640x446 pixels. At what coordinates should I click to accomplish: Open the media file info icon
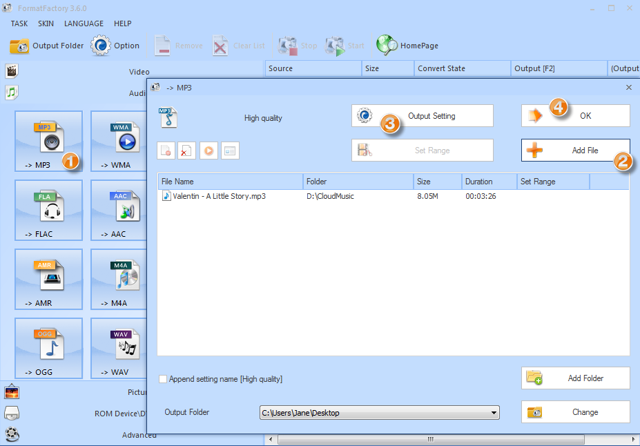(230, 151)
